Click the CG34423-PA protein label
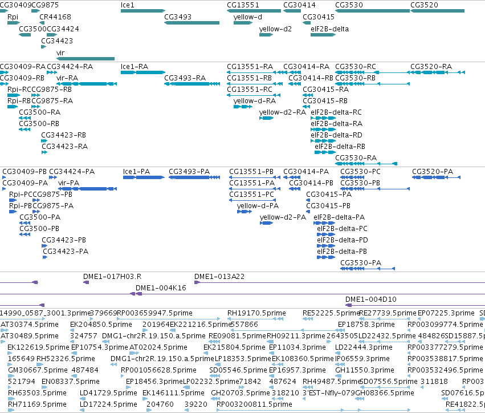Viewport: 485px width, 413px height. pyautogui.click(x=66, y=252)
